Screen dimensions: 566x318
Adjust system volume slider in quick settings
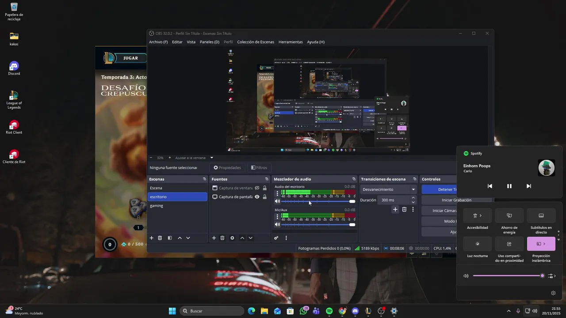click(x=509, y=276)
